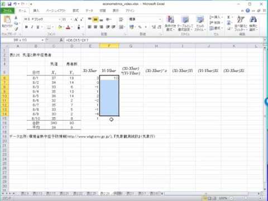
Task: Activate the Format Painter brush
Action: 16,28
